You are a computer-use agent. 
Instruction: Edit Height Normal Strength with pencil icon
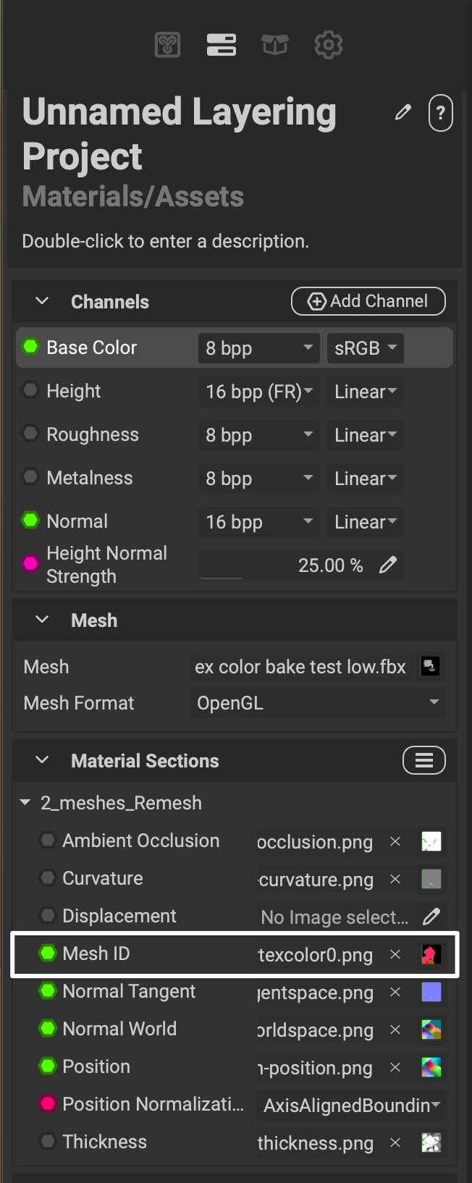click(x=388, y=565)
